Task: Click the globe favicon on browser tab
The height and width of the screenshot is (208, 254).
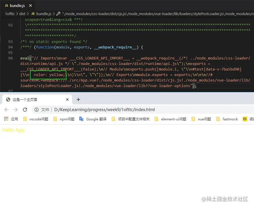Action: 8,100
